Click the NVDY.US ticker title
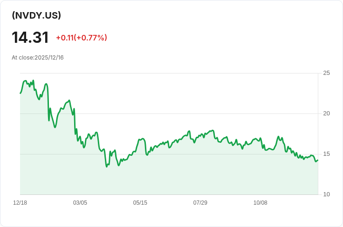This screenshot has height=227, width=343. point(36,15)
